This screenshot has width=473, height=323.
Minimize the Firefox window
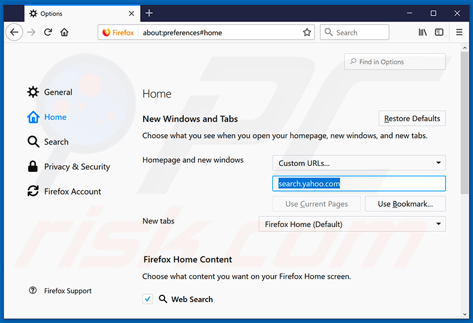(x=410, y=13)
